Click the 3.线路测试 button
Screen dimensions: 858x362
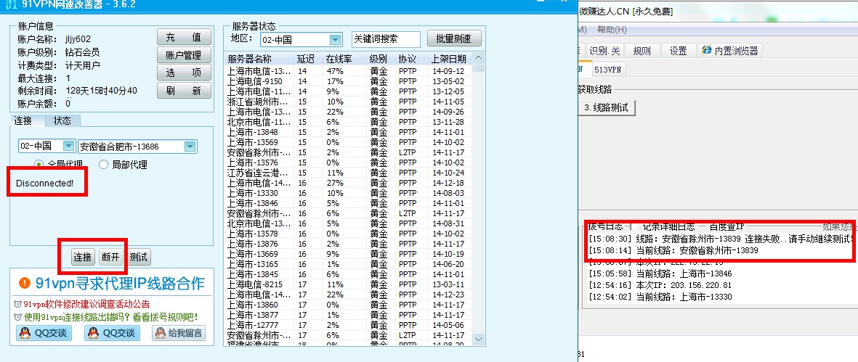607,107
